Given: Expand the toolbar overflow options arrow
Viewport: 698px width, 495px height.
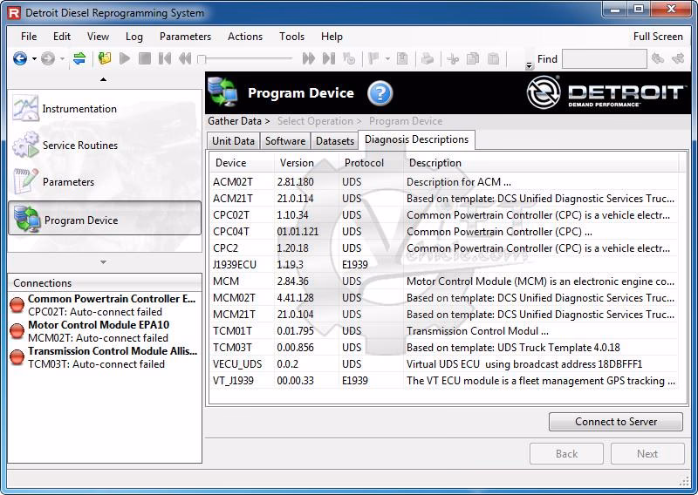Looking at the screenshot, I should 529,65.
